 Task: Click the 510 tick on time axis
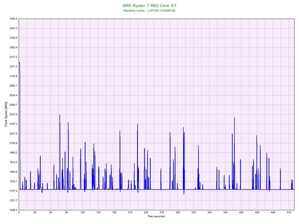(x=289, y=212)
